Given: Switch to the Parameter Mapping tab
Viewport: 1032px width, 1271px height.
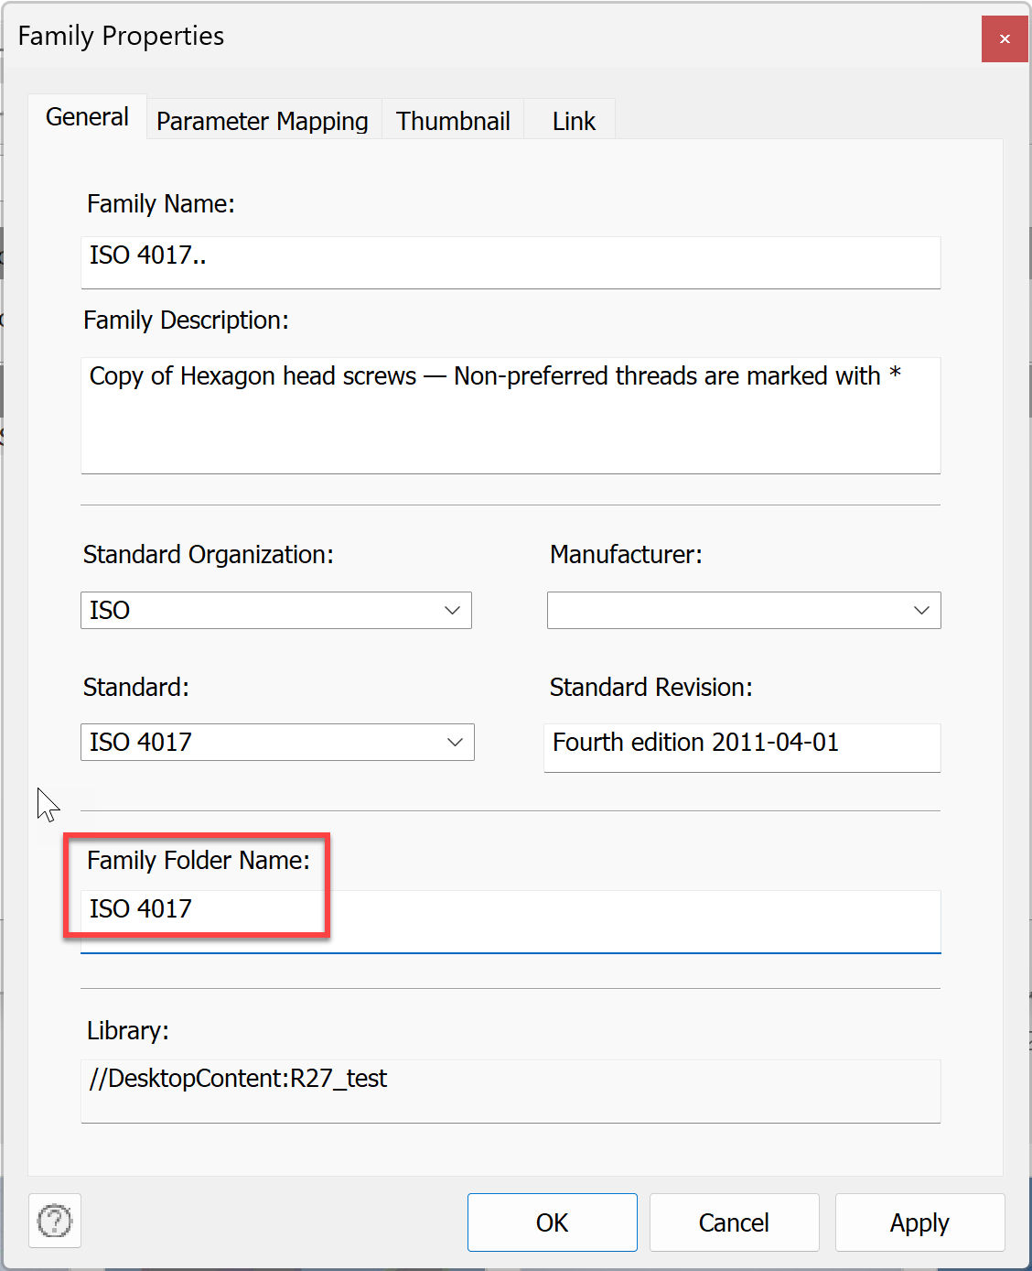Looking at the screenshot, I should pos(262,120).
